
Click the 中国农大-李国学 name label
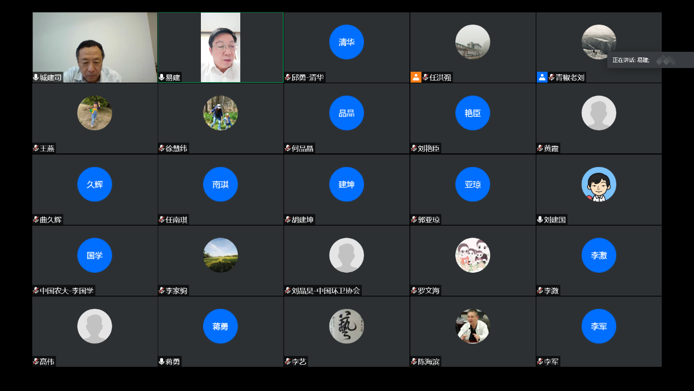[67, 290]
